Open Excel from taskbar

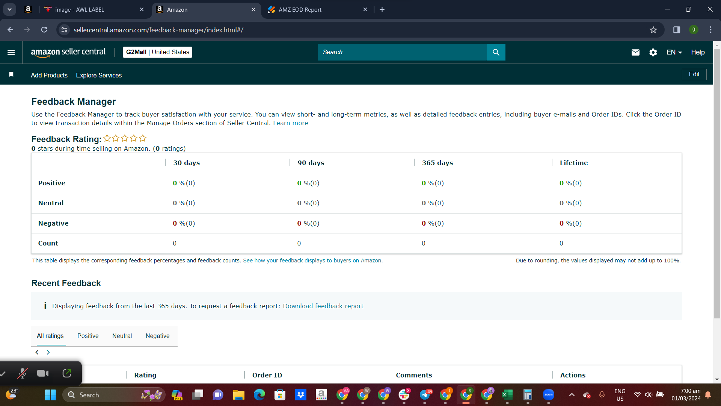507,395
